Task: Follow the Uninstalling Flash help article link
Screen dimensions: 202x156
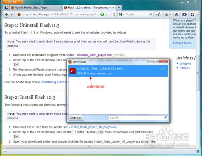Action: click(x=54, y=82)
